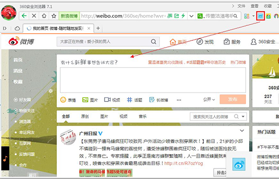The width and height of the screenshot is (279, 179).
Task: Click the sidebar settings gear icon
Action: point(51,91)
